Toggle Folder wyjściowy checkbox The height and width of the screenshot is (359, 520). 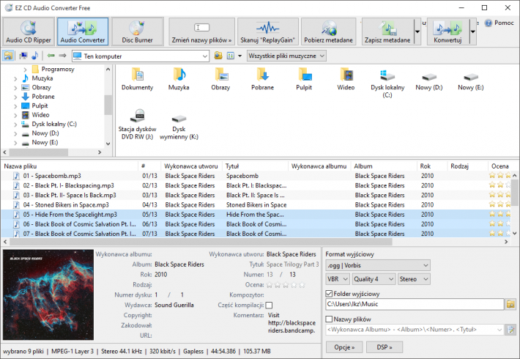(329, 294)
